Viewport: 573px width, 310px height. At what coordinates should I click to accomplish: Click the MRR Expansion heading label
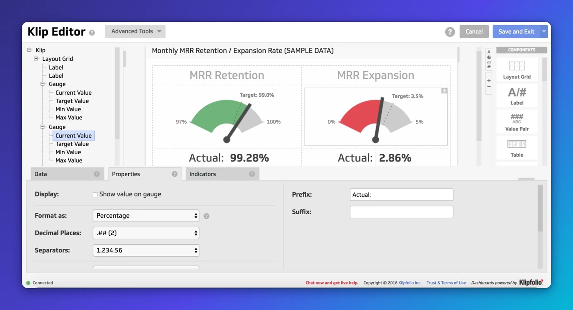pyautogui.click(x=376, y=75)
